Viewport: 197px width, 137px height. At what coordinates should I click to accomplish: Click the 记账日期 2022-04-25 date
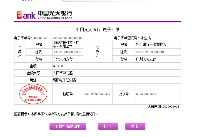pyautogui.click(x=163, y=107)
